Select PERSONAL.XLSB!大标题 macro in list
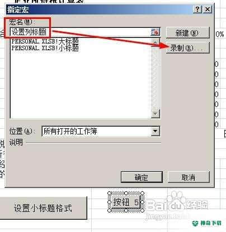Viewport: 226px width, 232px height. point(45,41)
